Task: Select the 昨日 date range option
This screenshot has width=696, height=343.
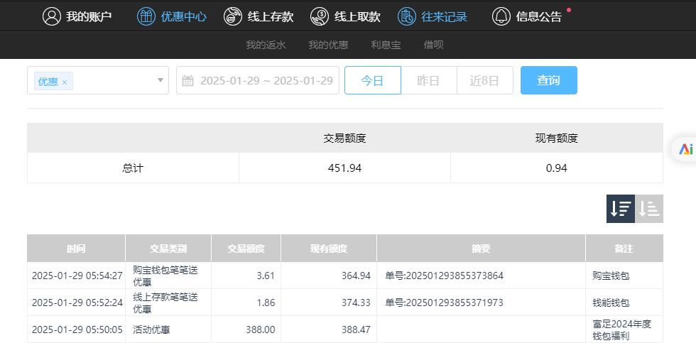Action: (x=428, y=80)
